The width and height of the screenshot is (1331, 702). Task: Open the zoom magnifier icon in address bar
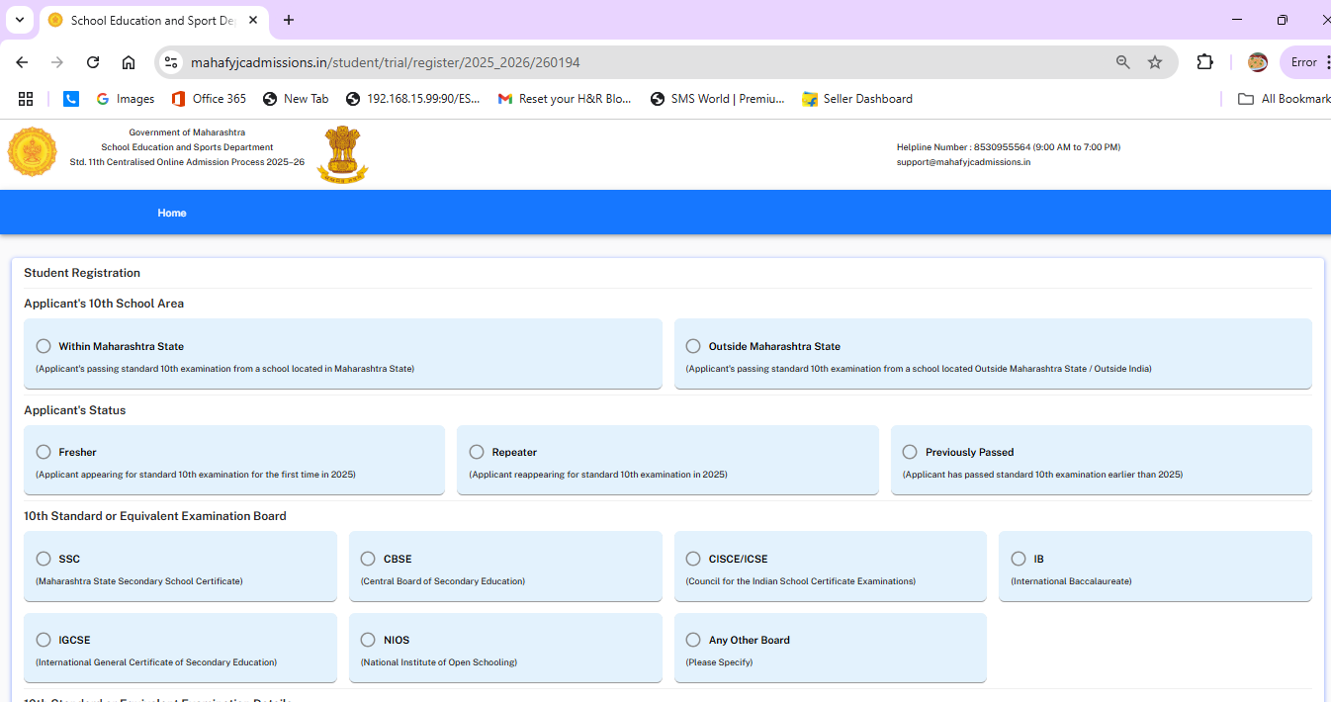(1122, 62)
